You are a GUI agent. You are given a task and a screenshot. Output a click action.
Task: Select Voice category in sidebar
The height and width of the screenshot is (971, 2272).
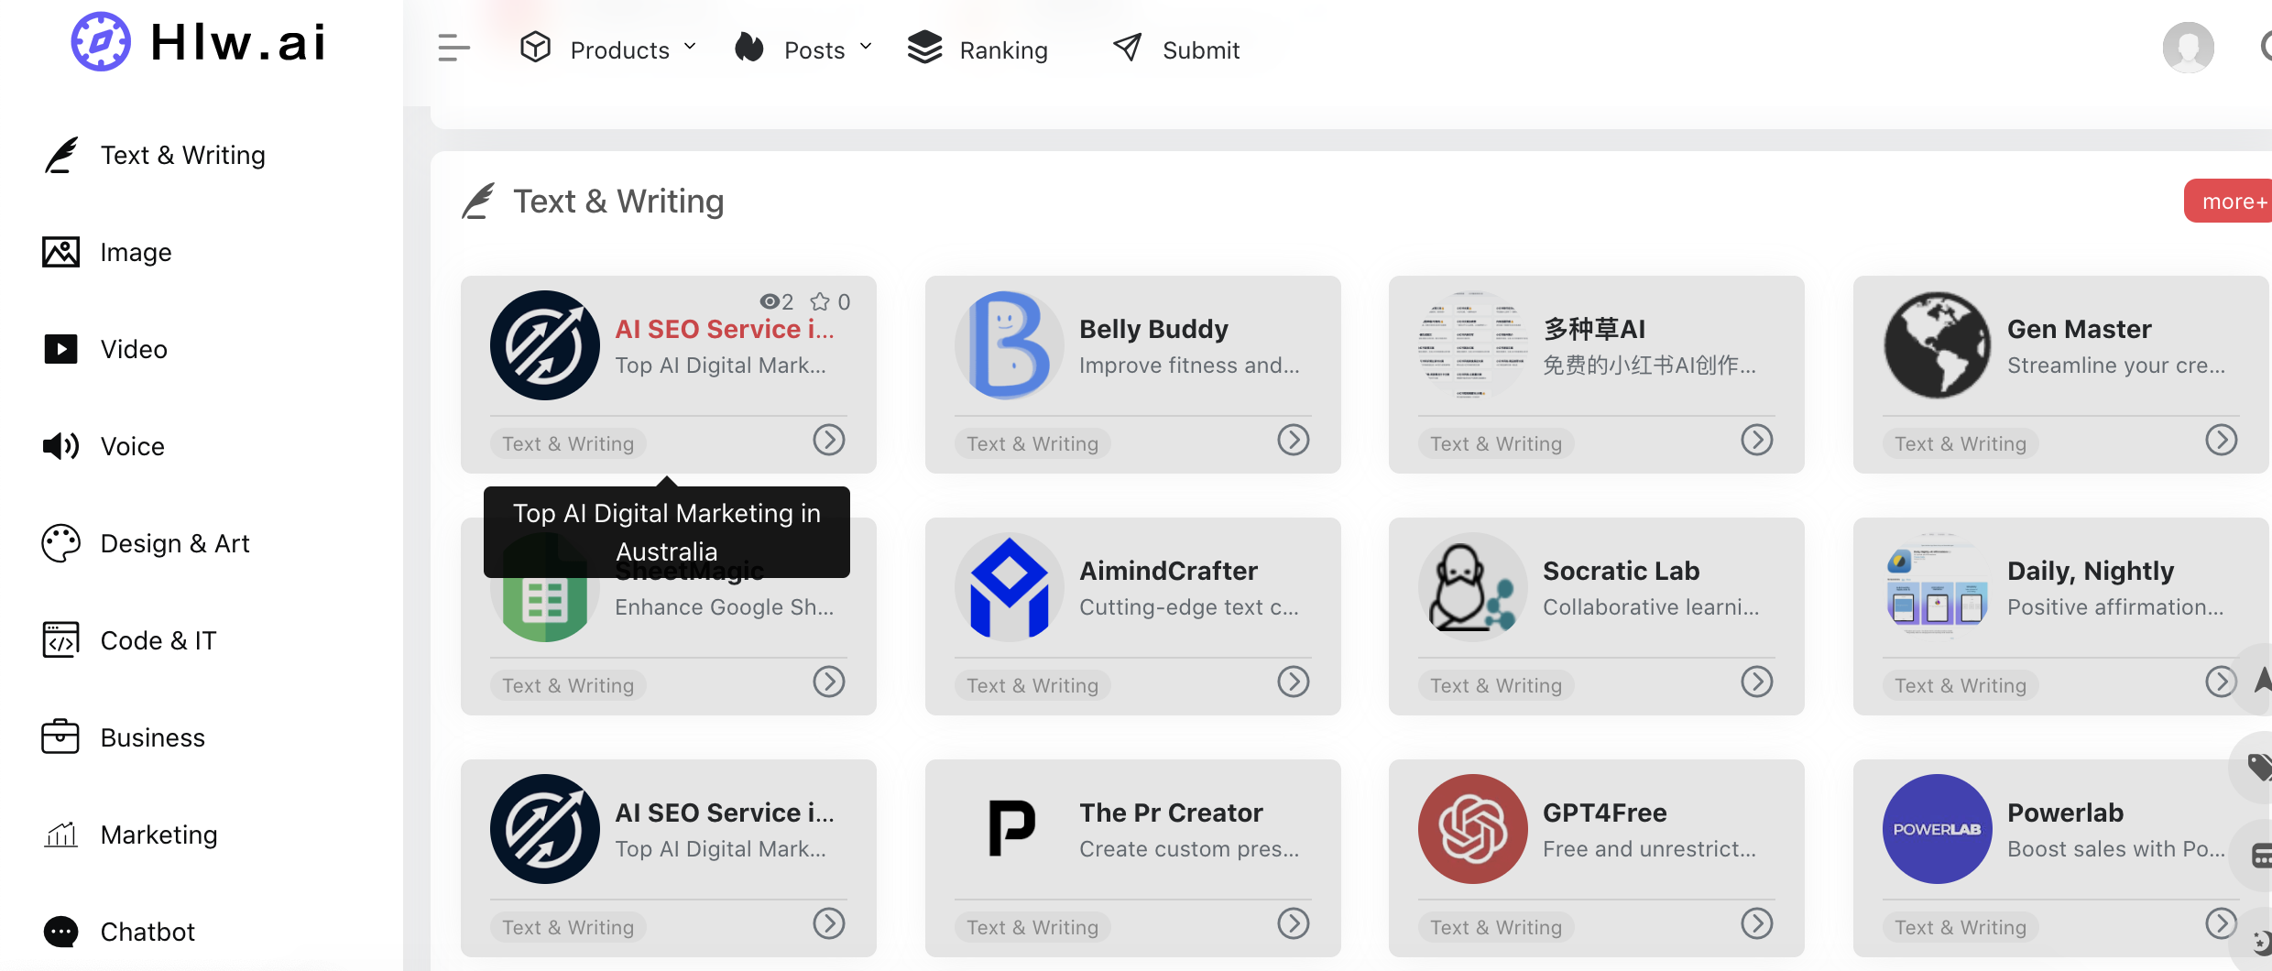click(x=133, y=447)
